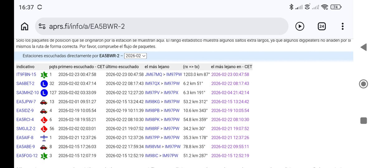Click the 'pqts' column header
This screenshot has width=374, height=168.
click(53, 67)
